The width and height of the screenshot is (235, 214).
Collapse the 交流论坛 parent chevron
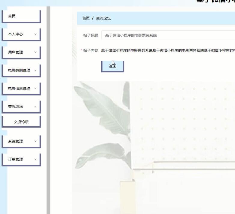click(x=35, y=107)
